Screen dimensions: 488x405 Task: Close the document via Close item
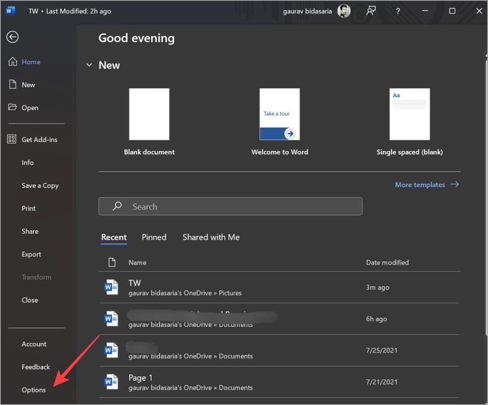(x=30, y=300)
